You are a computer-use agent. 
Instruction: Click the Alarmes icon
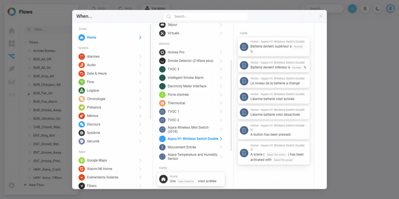82,56
